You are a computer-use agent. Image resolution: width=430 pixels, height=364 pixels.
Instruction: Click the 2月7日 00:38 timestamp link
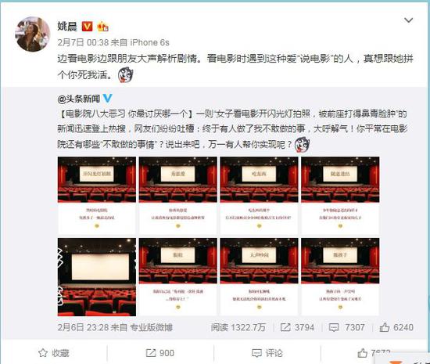[x=83, y=42]
